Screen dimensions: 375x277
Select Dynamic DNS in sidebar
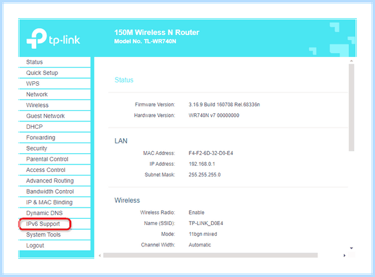pyautogui.click(x=44, y=213)
